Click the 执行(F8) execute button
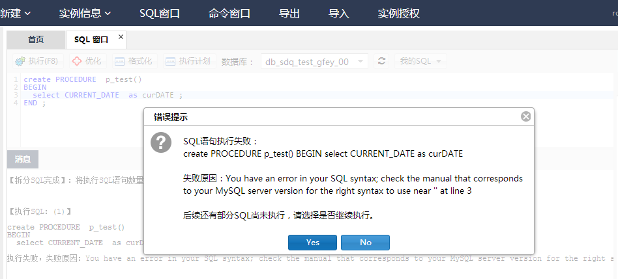 [x=37, y=61]
